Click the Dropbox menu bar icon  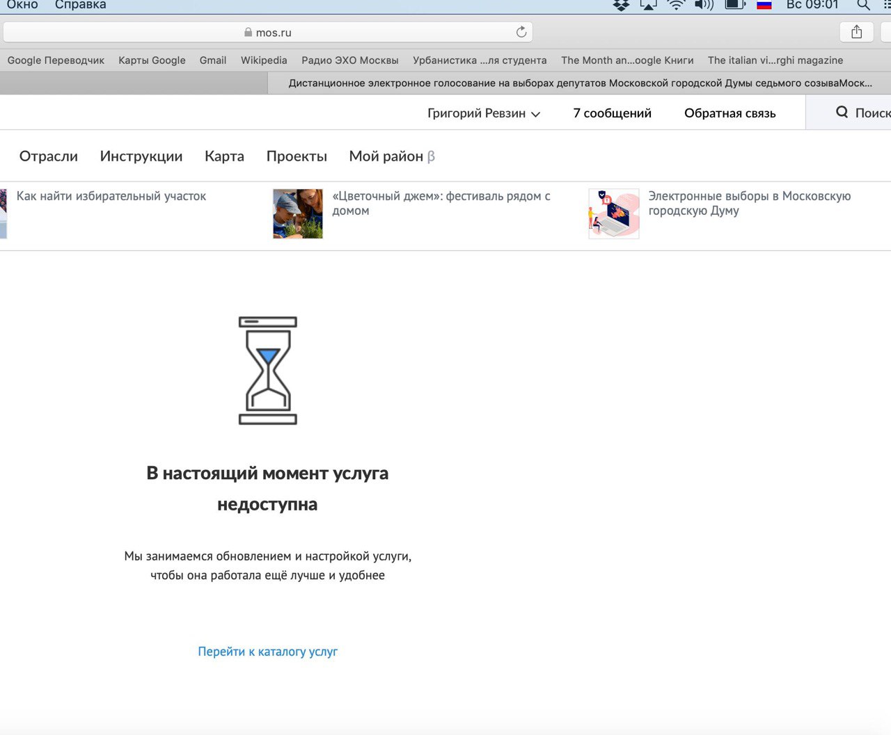coord(621,5)
